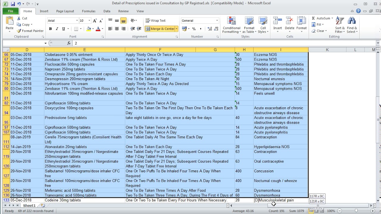Click Decrease Decimal

click(x=216, y=29)
